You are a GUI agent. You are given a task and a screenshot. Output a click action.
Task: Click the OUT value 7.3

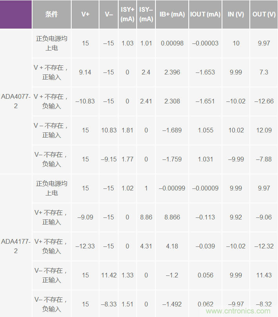coord(264,72)
